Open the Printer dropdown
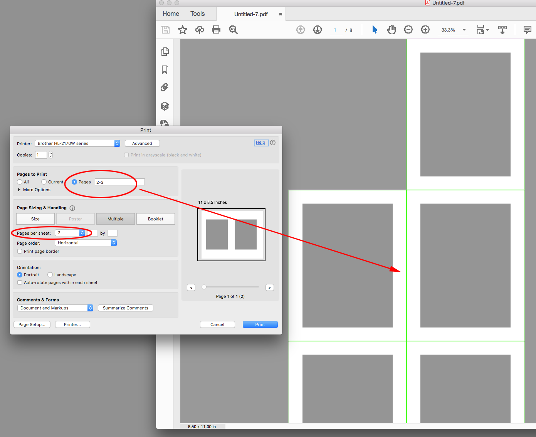The height and width of the screenshot is (437, 536). (77, 143)
